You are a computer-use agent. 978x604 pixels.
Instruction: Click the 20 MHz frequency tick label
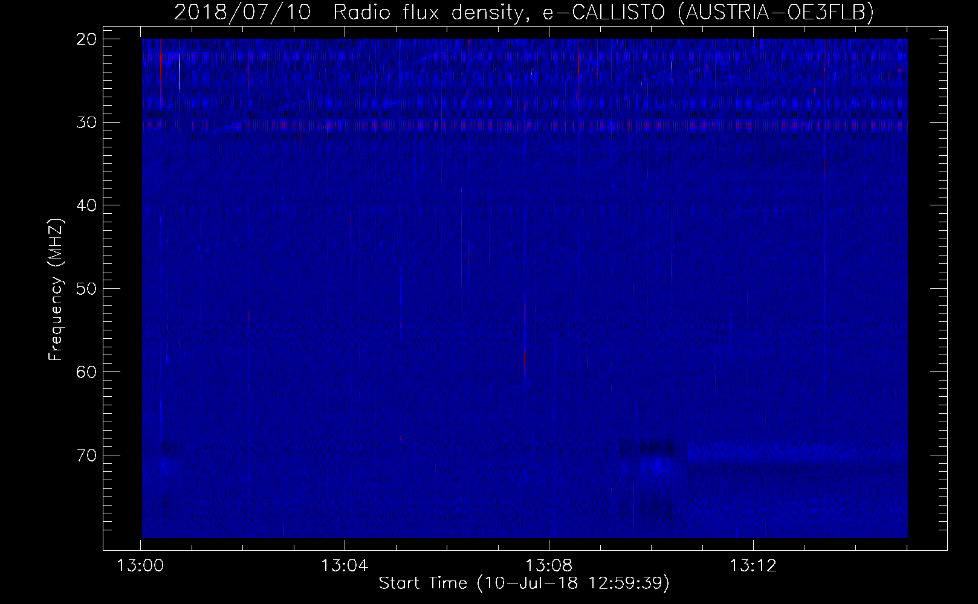coord(87,39)
